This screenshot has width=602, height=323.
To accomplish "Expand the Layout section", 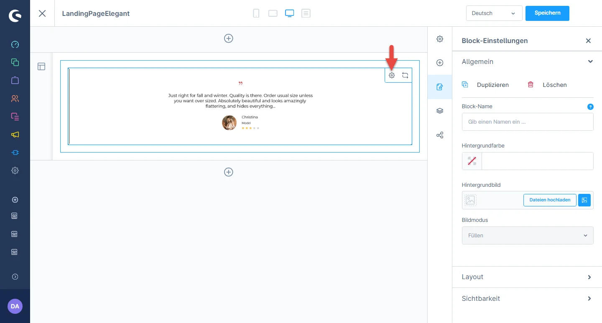I will coord(527,277).
